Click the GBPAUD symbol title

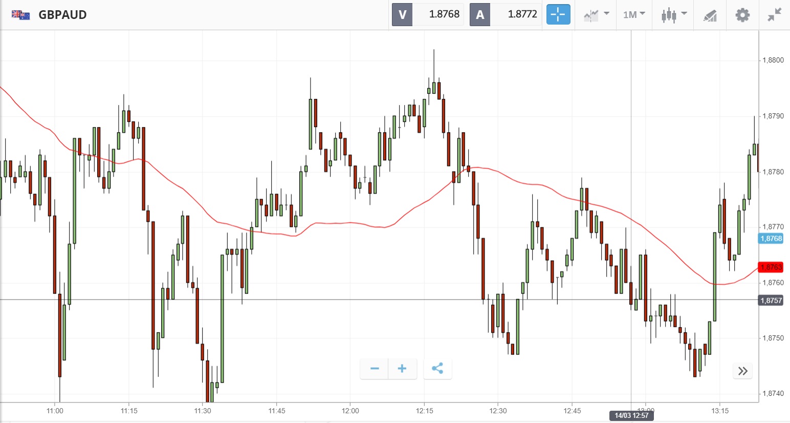pyautogui.click(x=62, y=14)
